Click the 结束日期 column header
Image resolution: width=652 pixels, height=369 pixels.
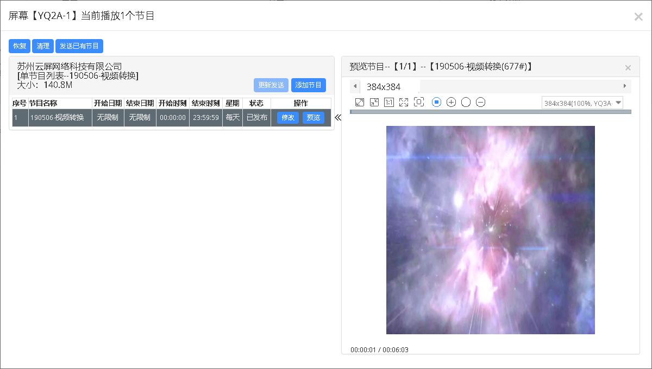click(140, 103)
